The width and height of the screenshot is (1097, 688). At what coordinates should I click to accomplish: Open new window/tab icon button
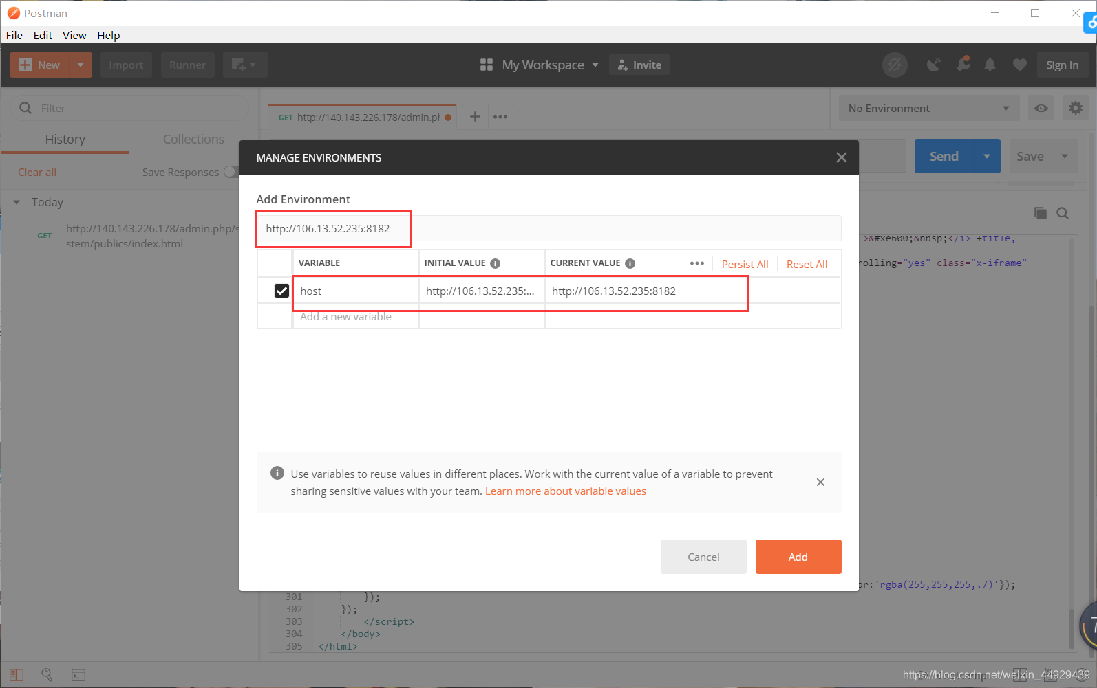pos(244,65)
